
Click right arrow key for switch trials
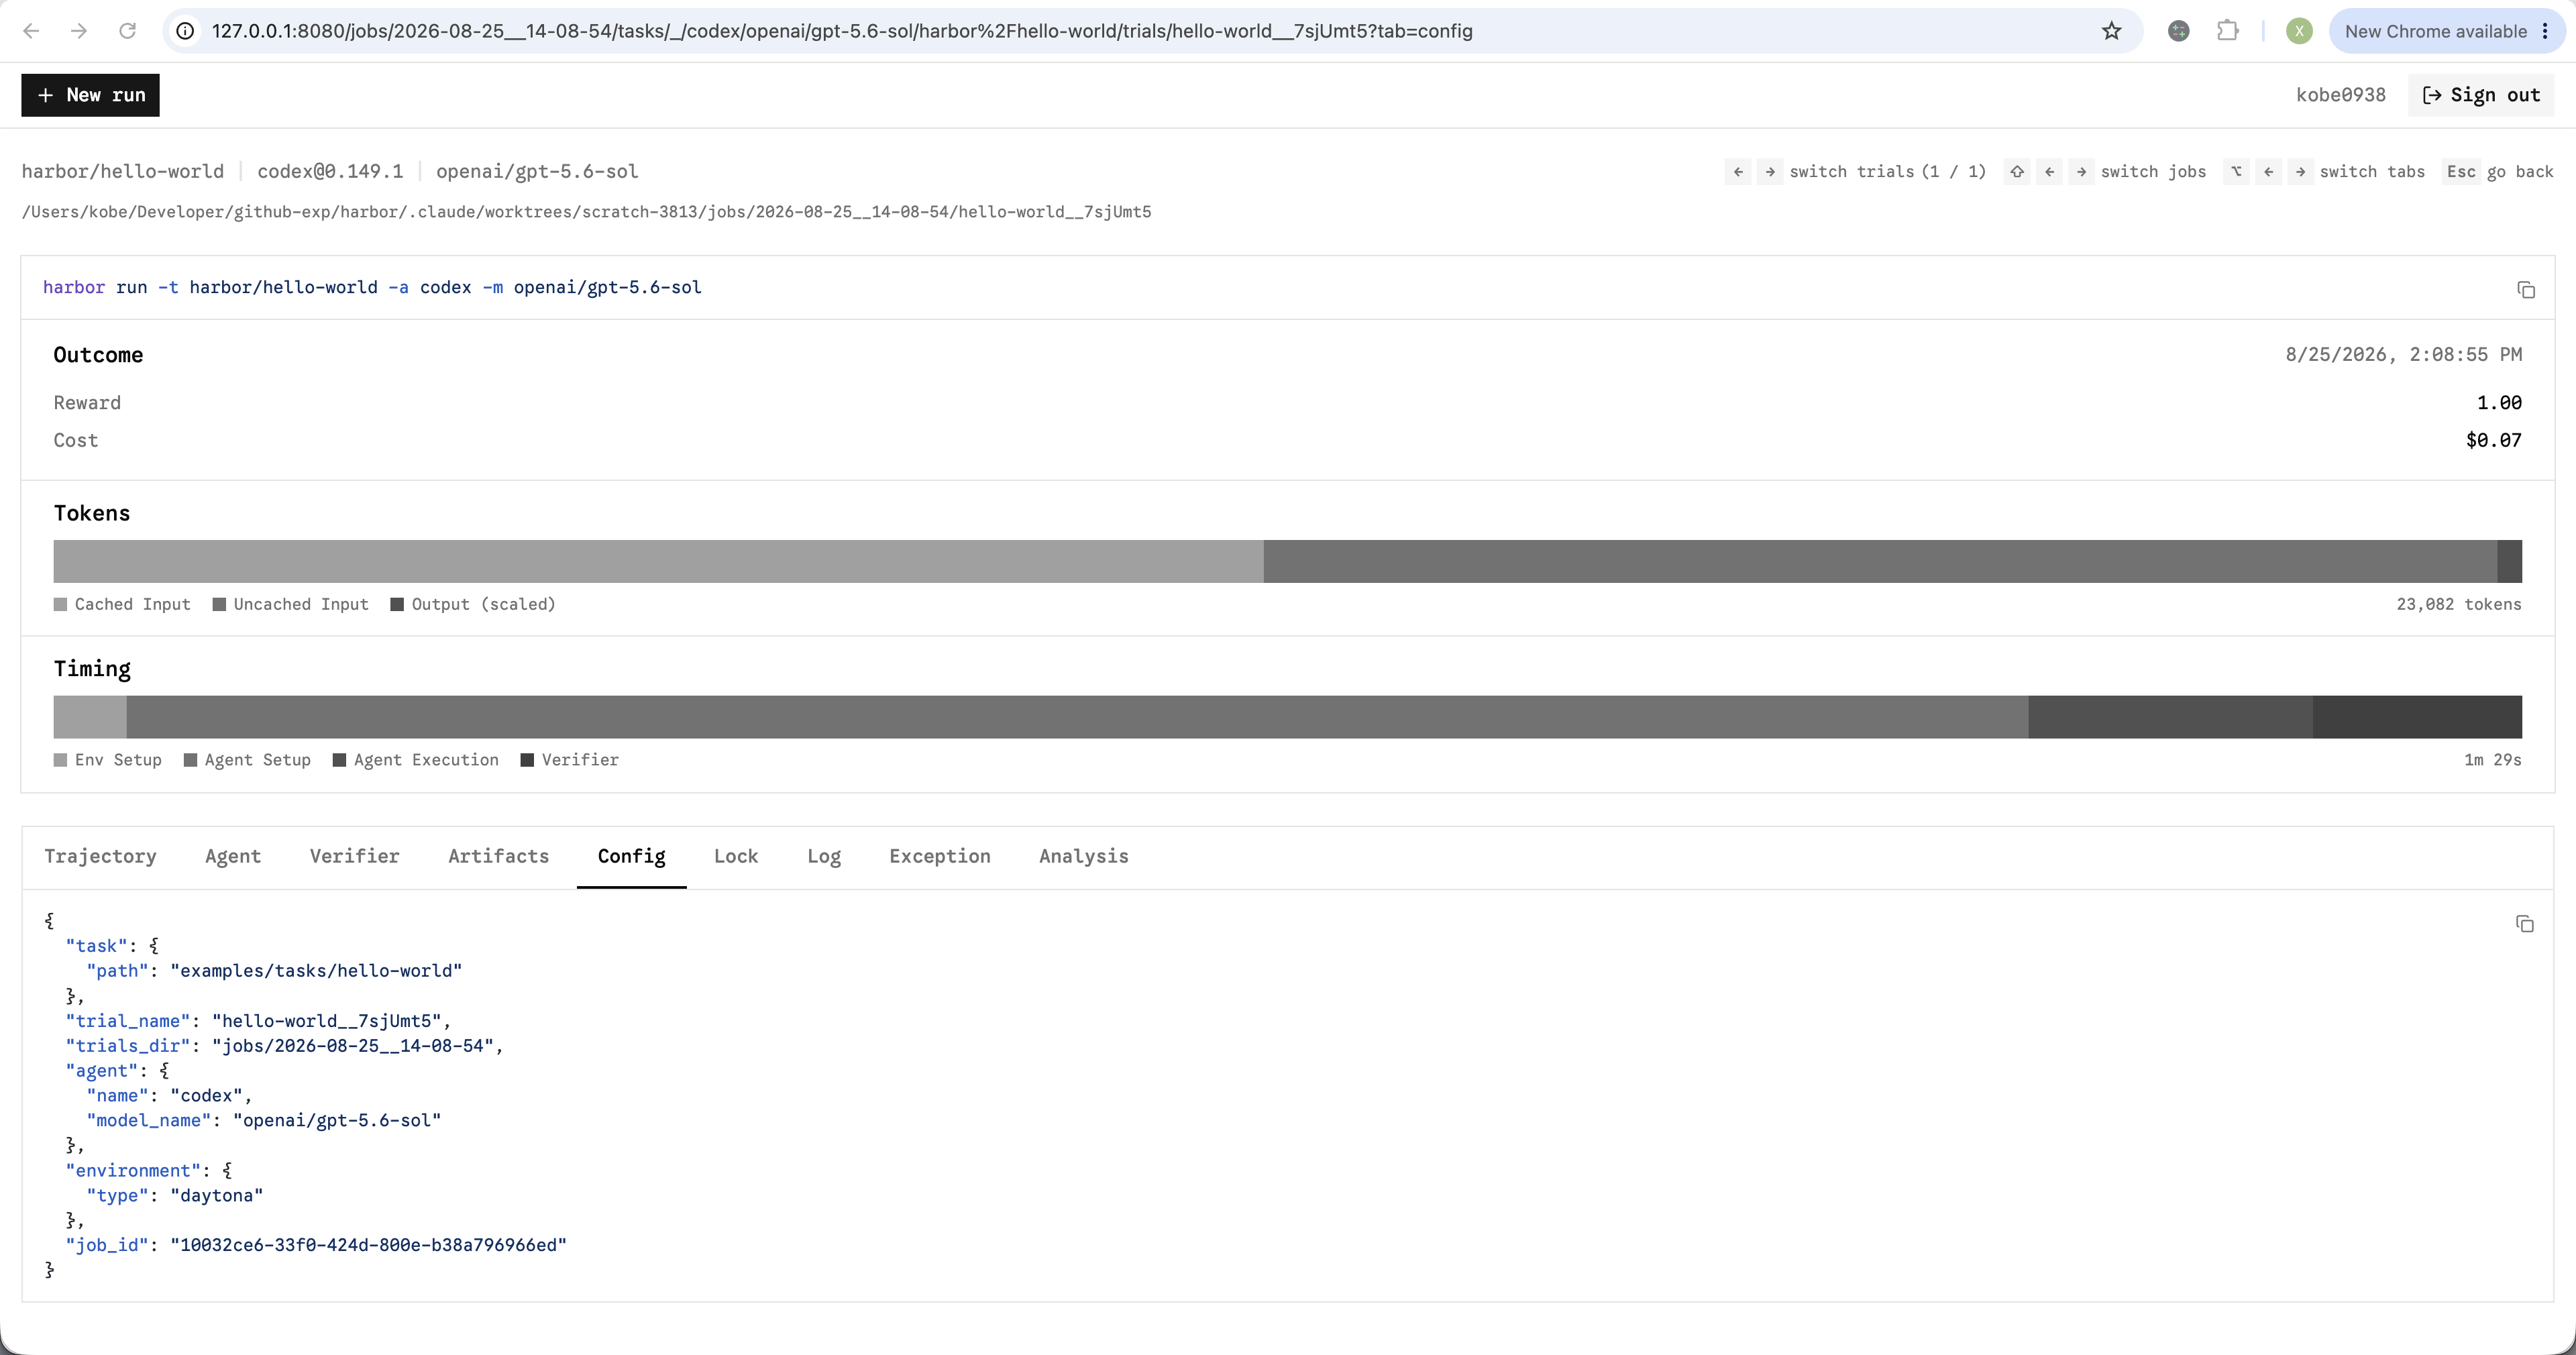[1770, 172]
